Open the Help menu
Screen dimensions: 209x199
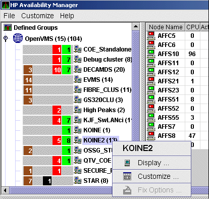pos(67,16)
